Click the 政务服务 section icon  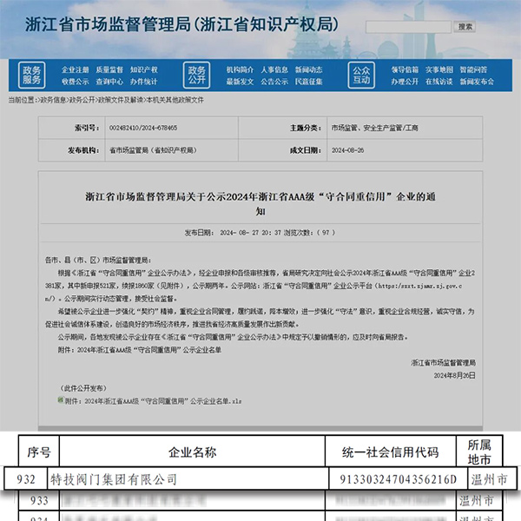32,75
